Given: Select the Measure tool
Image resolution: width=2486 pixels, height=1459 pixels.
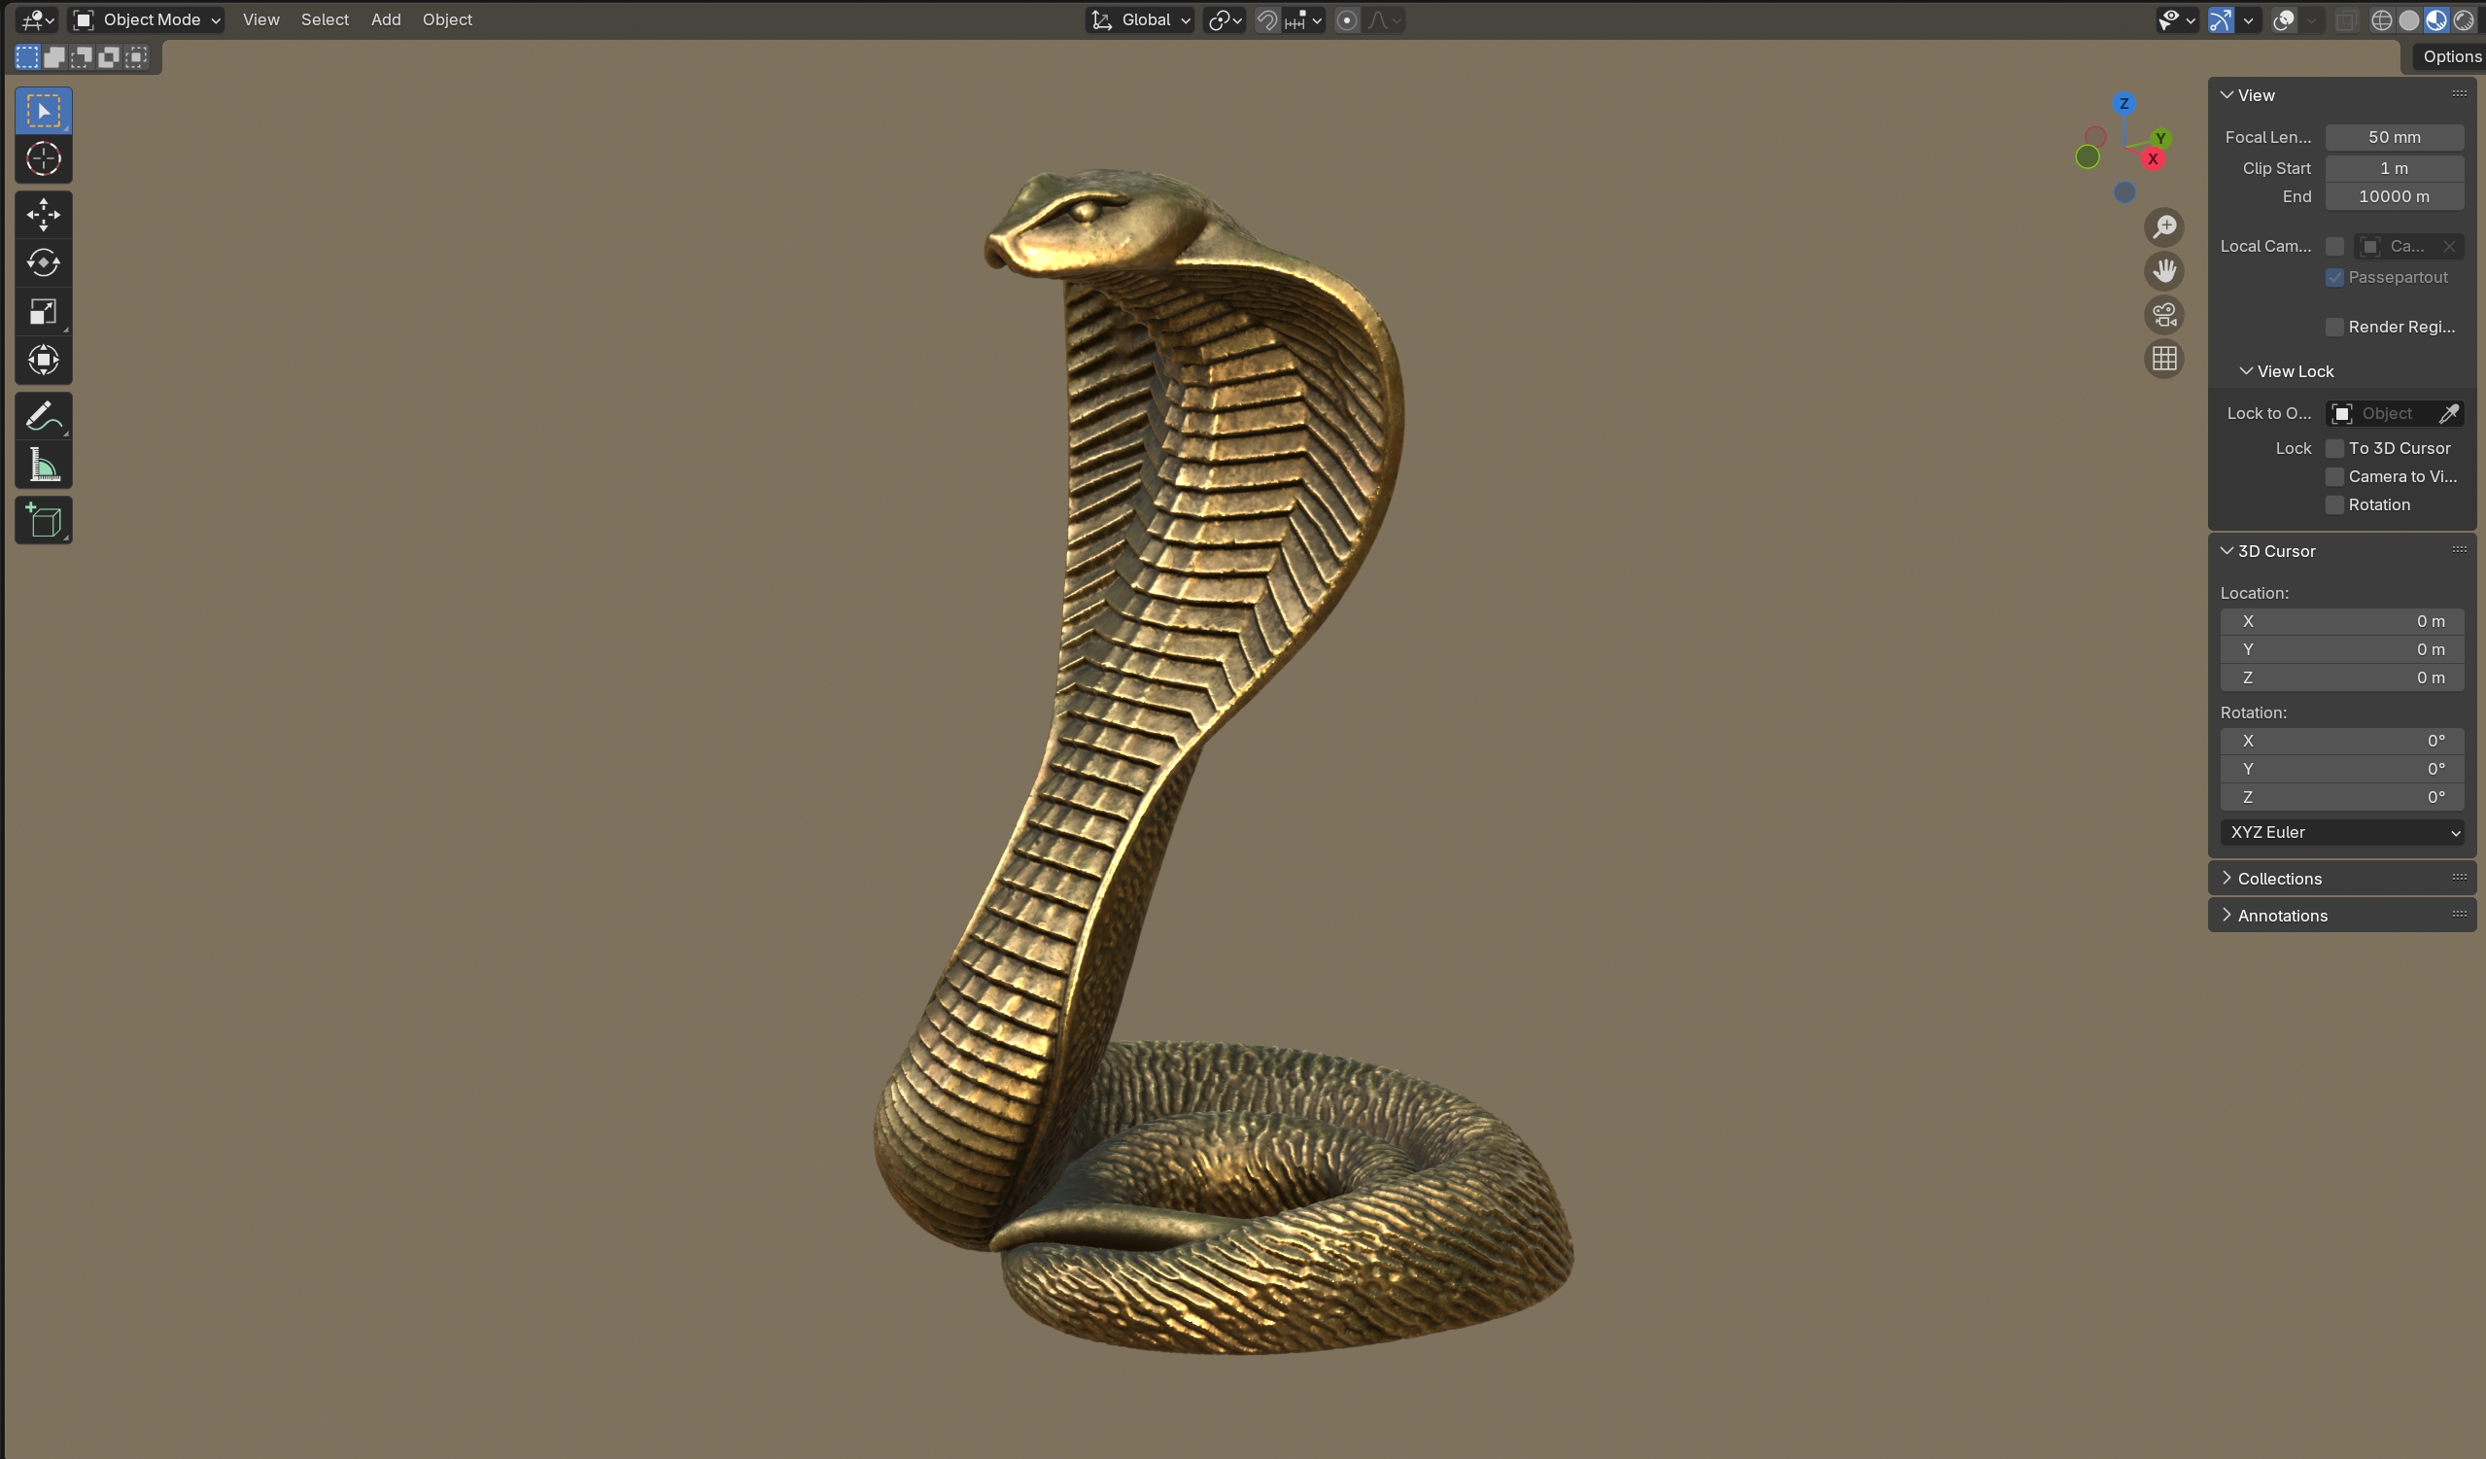Looking at the screenshot, I should pos(44,465).
